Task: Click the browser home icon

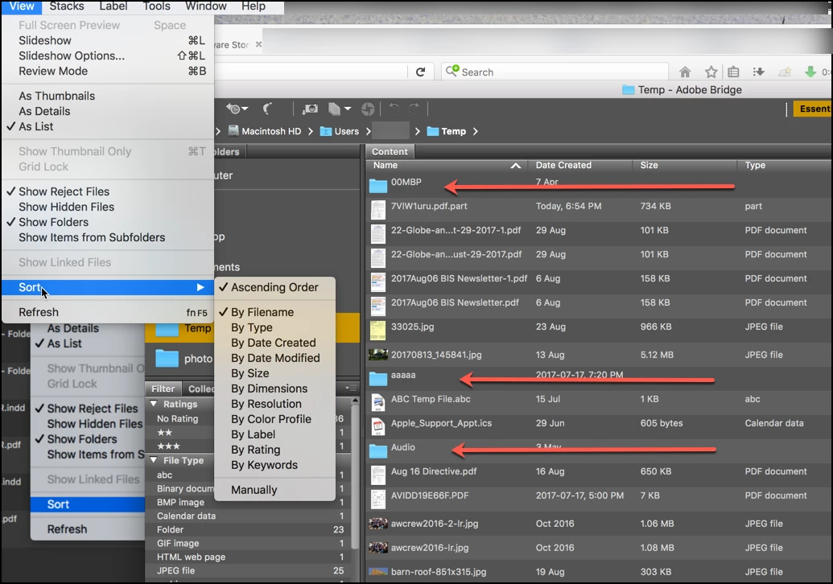Action: tap(685, 72)
